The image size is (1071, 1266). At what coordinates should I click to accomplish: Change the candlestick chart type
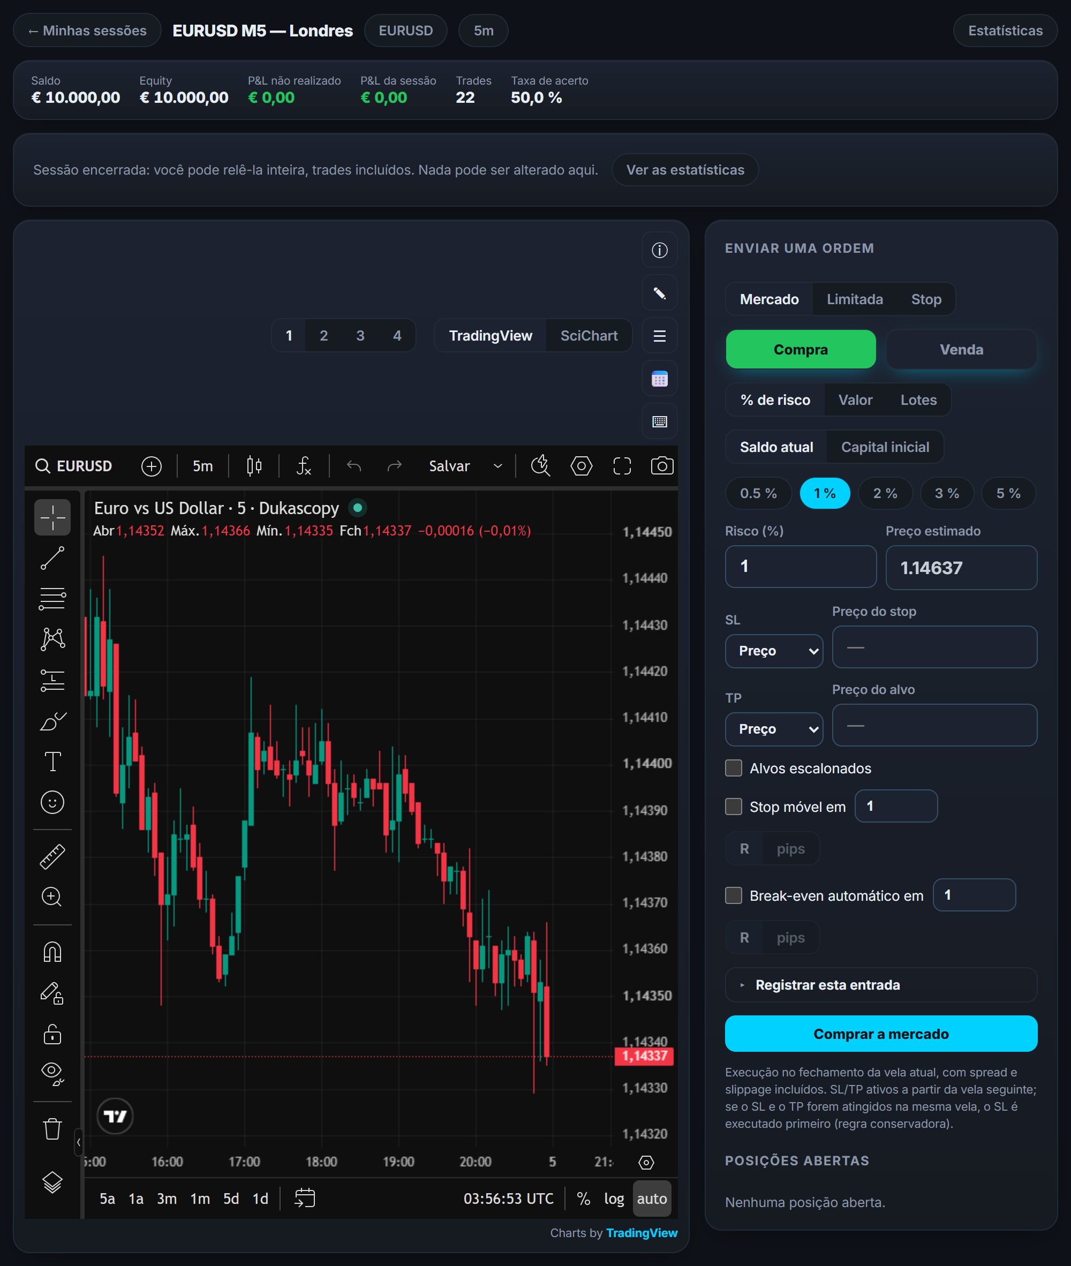click(254, 466)
